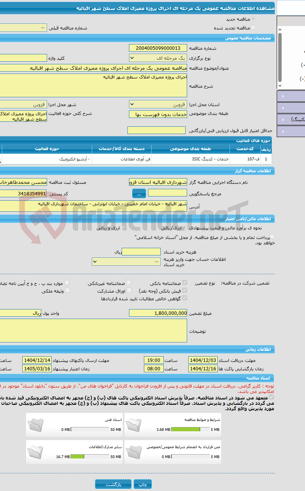Open the نوع برگزاری dropdown
Viewport: 305px width, 491px height.
tap(158, 58)
